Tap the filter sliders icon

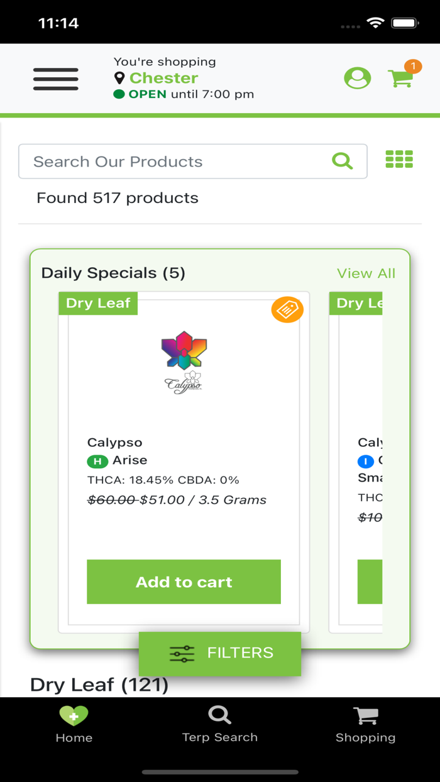click(182, 654)
